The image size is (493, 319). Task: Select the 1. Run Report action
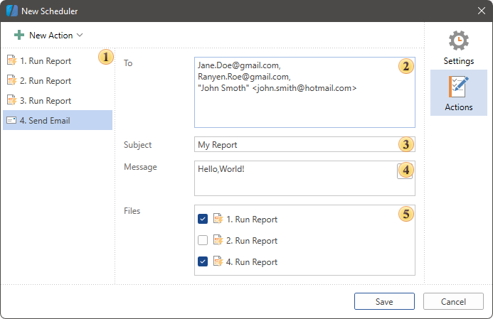pos(46,61)
